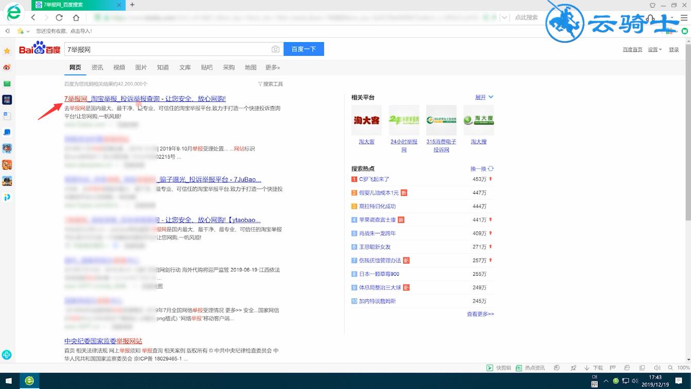Image resolution: width=691 pixels, height=389 pixels.
Task: Open the 淘大客 platform thumbnail
Action: coord(366,120)
